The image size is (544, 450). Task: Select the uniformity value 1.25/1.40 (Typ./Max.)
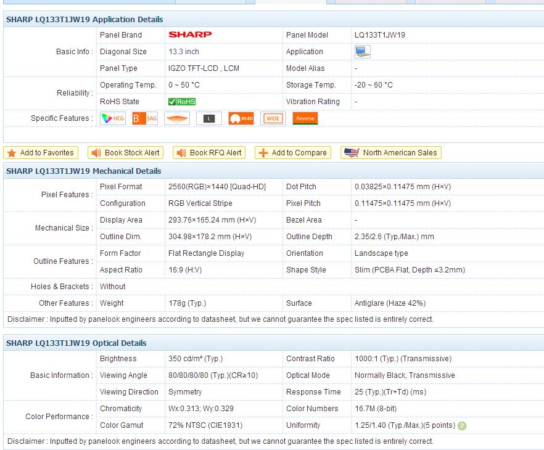pos(405,425)
